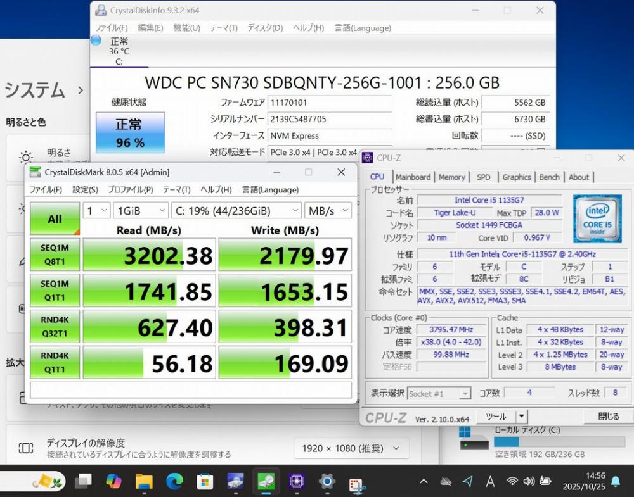Run the RND4K Q32T1 test
The image size is (634, 497).
coord(55,326)
